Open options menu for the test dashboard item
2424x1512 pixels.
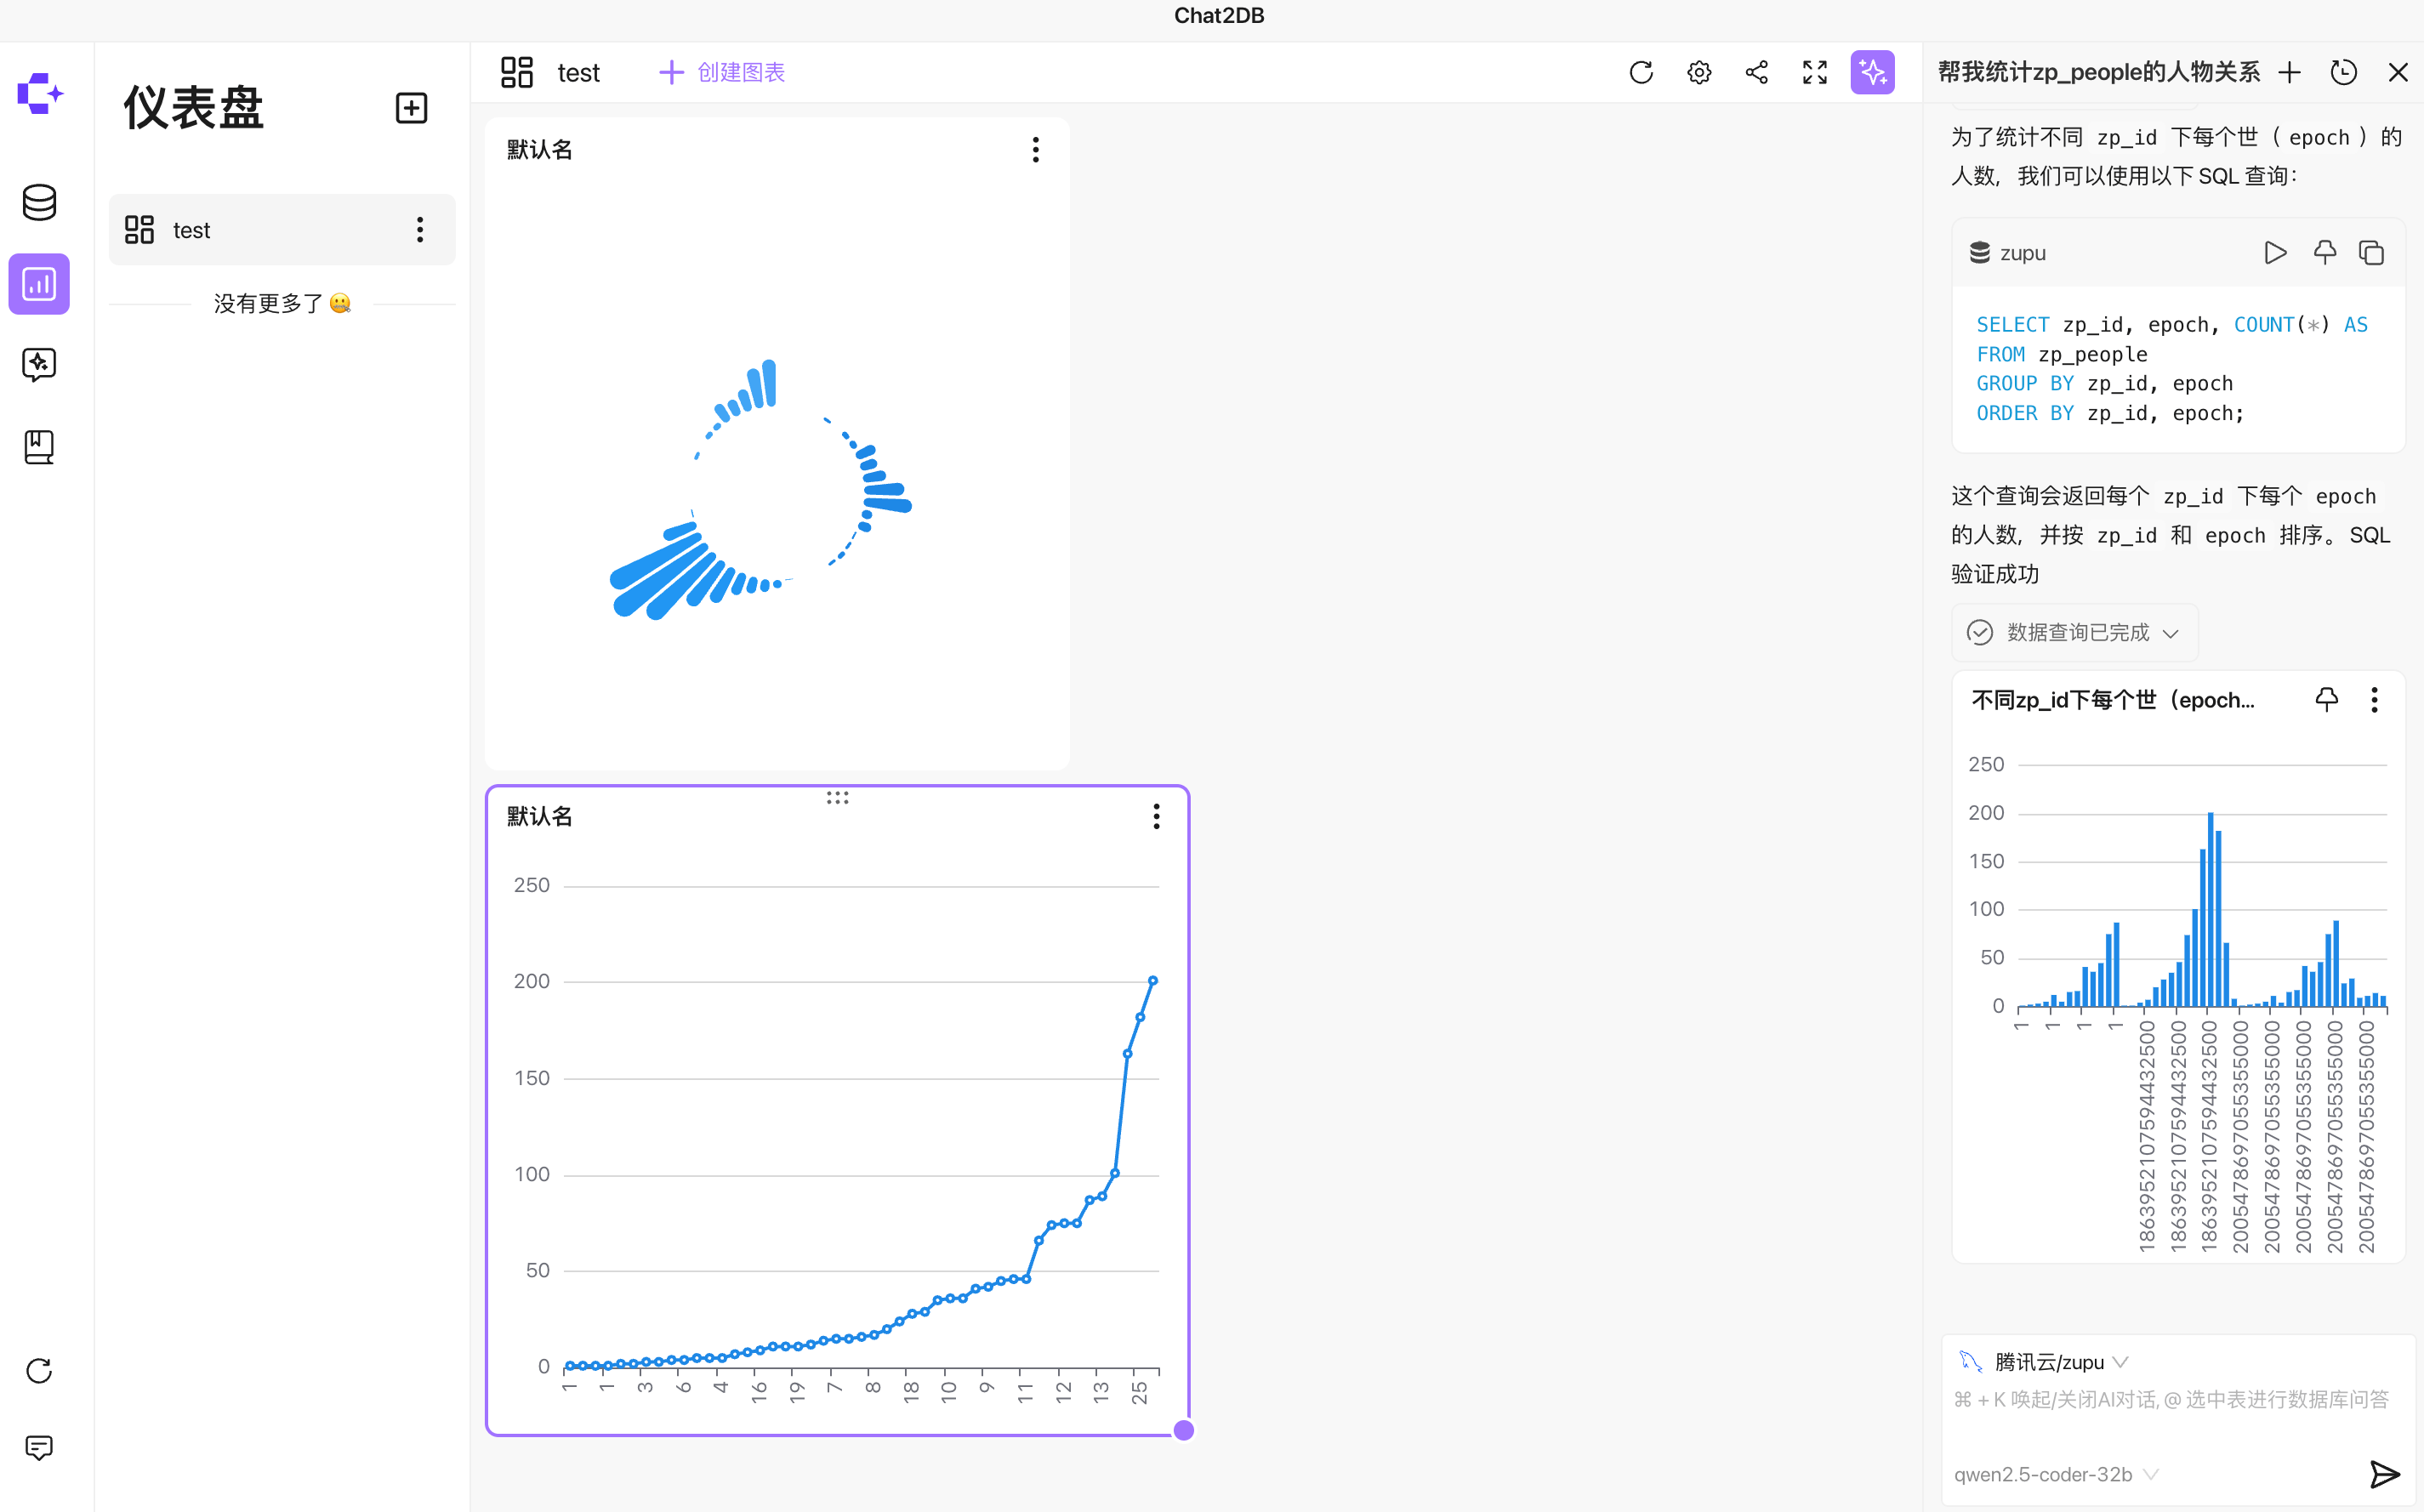tap(420, 230)
